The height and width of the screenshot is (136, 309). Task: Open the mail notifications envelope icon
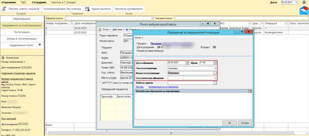[304, 11]
